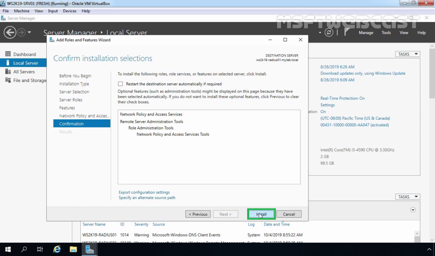Select Dashboard in the left navigation
Screen dimensions: 435x256
(x=23, y=54)
